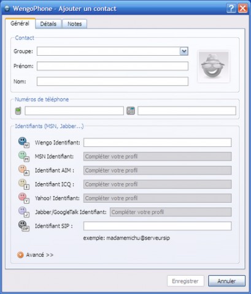Click the Jabber/GoogleTalk Identifiant field
The width and height of the screenshot is (251, 294).
(171, 212)
